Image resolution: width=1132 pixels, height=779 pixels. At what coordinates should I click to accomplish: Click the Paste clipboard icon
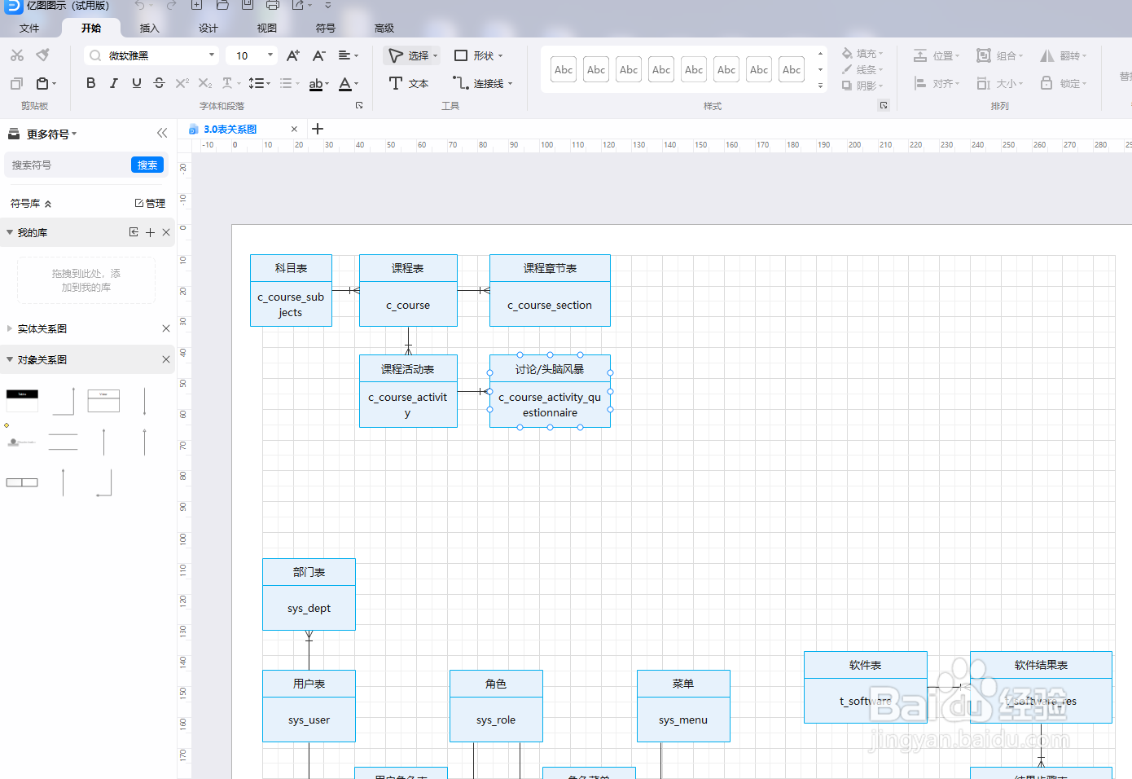42,83
